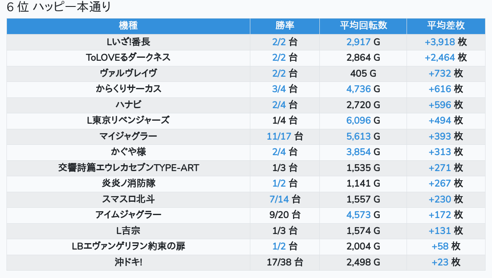Click the 平均回転数 column header
Screen dimensions: 492x278
click(363, 26)
